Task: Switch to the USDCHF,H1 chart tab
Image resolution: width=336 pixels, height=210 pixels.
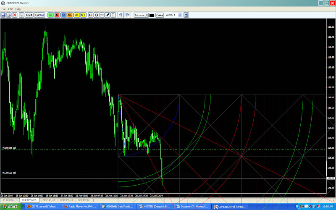Action: pos(48,200)
